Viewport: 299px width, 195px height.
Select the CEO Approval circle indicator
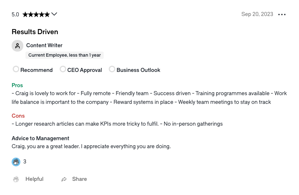point(63,69)
